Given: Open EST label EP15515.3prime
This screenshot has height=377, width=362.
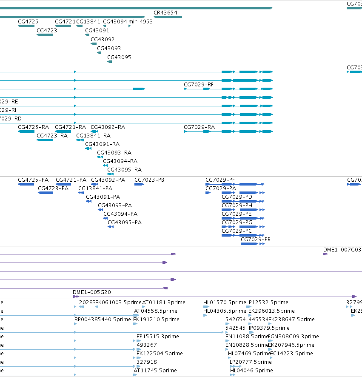Looking at the screenshot, I should pyautogui.click(x=158, y=337).
